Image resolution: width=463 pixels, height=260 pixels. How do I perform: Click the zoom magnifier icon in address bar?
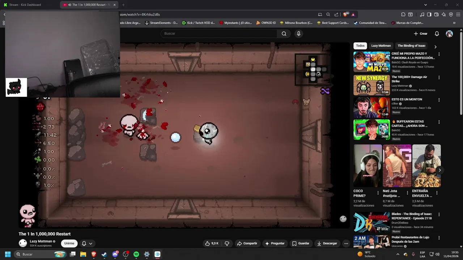(x=328, y=14)
